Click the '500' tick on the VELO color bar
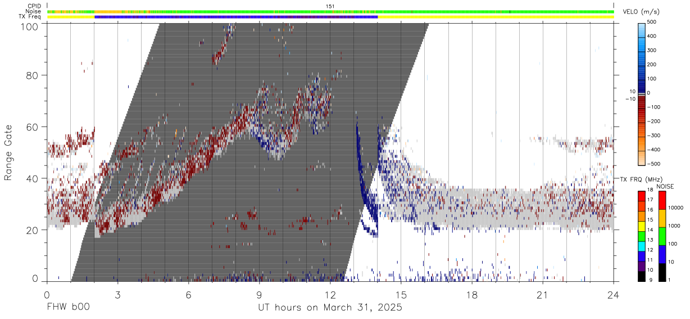690x319 pixels. (x=653, y=23)
